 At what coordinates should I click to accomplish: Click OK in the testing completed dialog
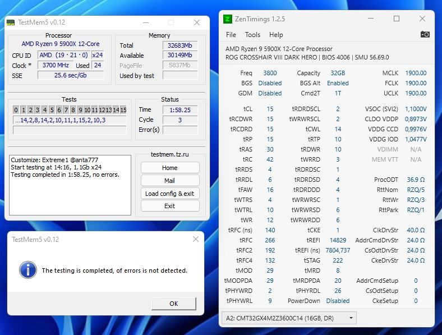pyautogui.click(x=174, y=304)
